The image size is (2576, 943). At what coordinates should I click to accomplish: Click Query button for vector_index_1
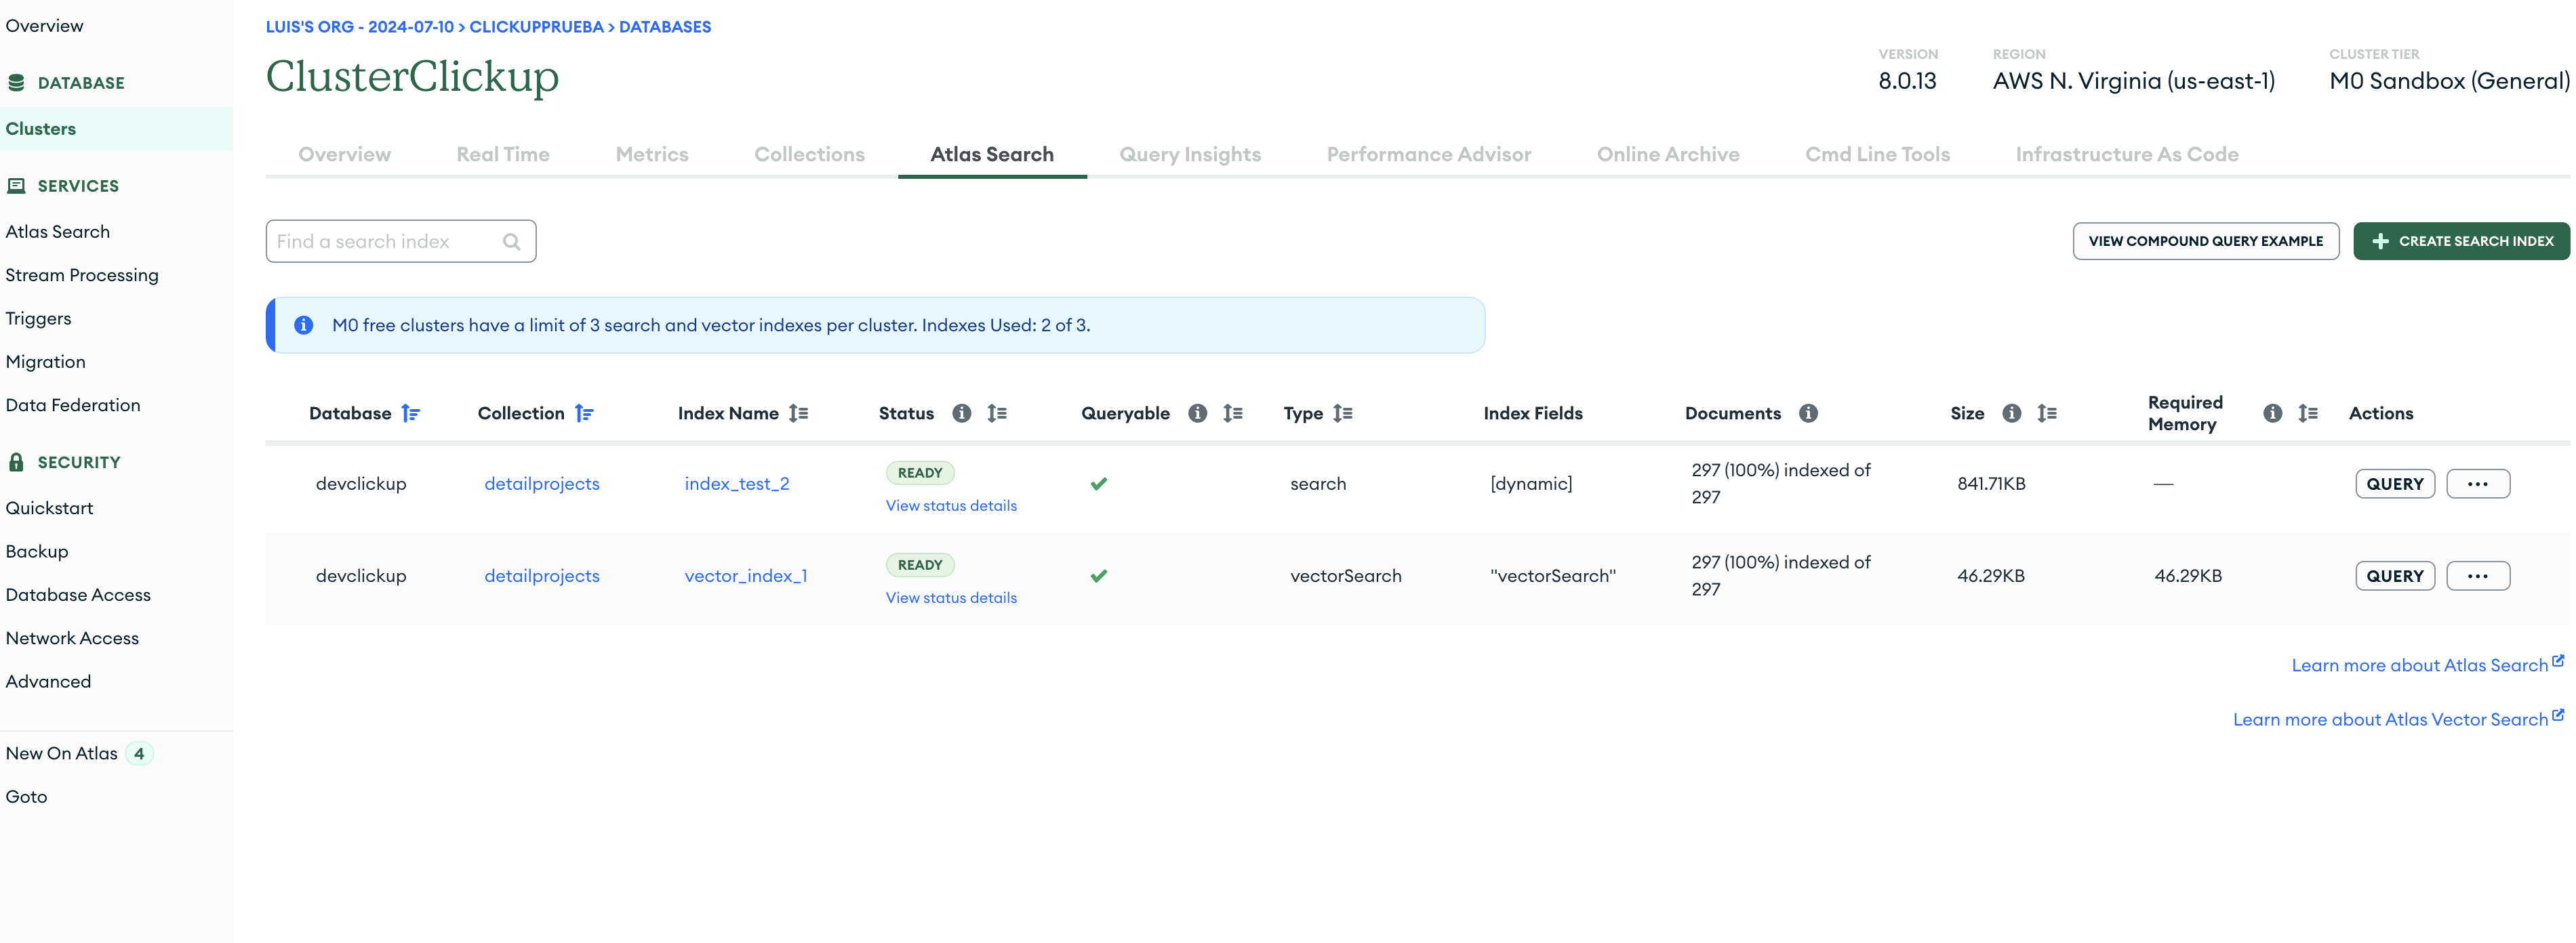point(2394,577)
